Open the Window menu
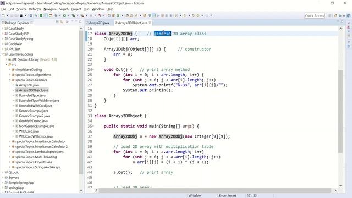The width and height of the screenshot is (352, 198). pyautogui.click(x=98, y=9)
